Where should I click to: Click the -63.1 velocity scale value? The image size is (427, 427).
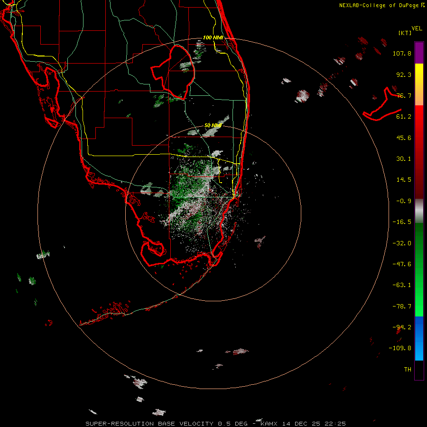pos(402,285)
